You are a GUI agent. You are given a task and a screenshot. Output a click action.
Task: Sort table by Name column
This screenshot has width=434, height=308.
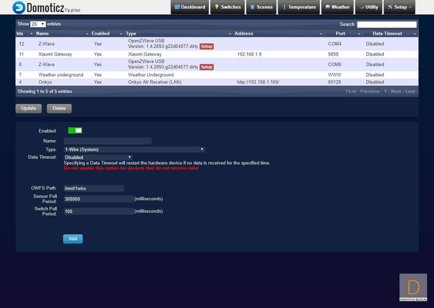pos(63,33)
